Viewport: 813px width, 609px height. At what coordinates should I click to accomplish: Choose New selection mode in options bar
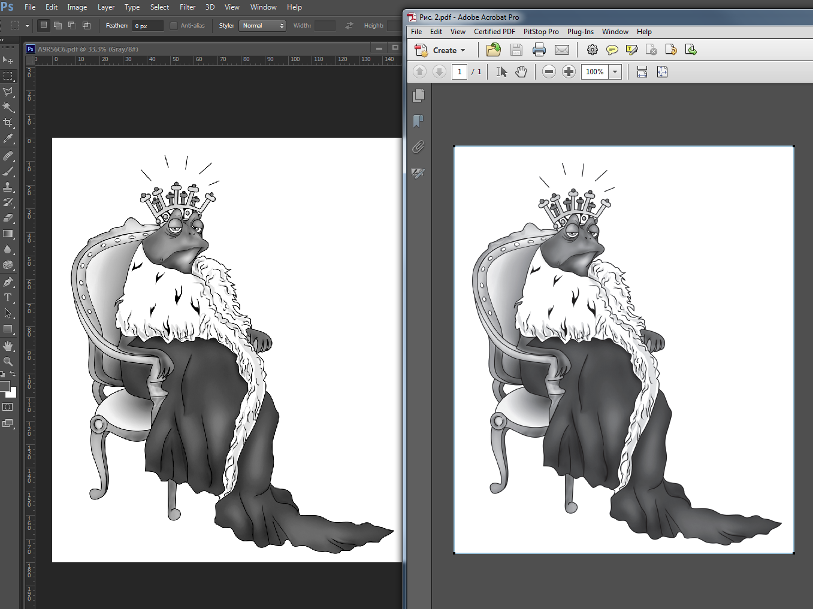coord(44,25)
